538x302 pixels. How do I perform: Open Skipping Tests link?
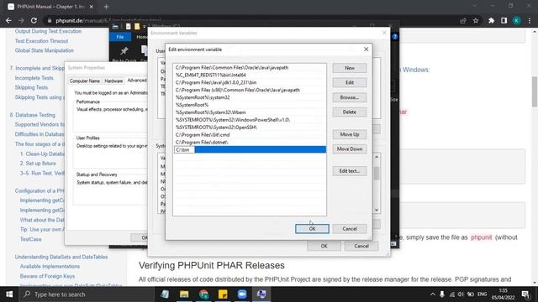(x=31, y=87)
